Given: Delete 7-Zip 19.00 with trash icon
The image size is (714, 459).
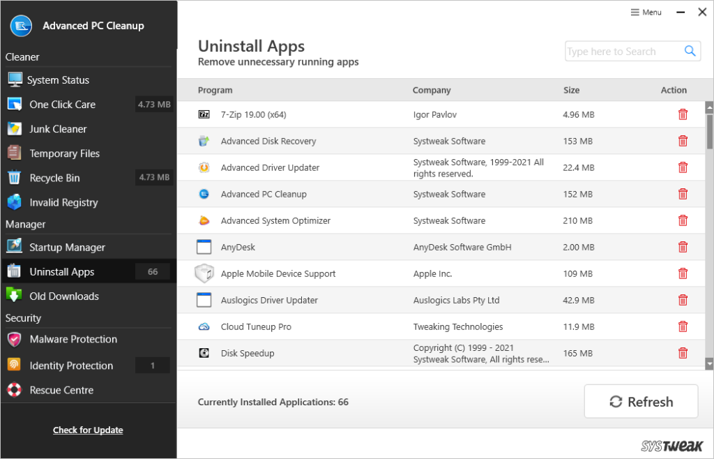Looking at the screenshot, I should pyautogui.click(x=683, y=114).
